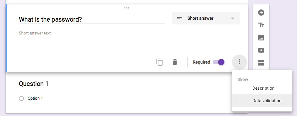Click the lines icon in the type selector
The height and width of the screenshot is (116, 297).
coord(179,18)
